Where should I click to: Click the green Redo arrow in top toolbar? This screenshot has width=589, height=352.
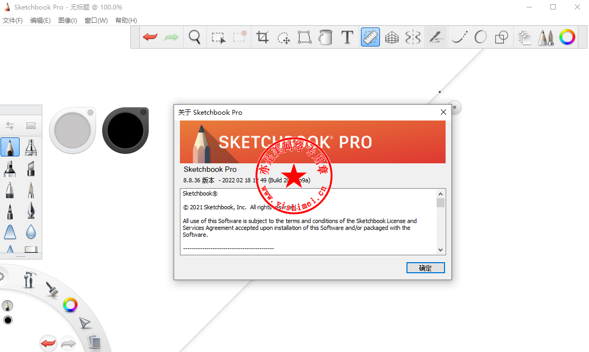[171, 37]
